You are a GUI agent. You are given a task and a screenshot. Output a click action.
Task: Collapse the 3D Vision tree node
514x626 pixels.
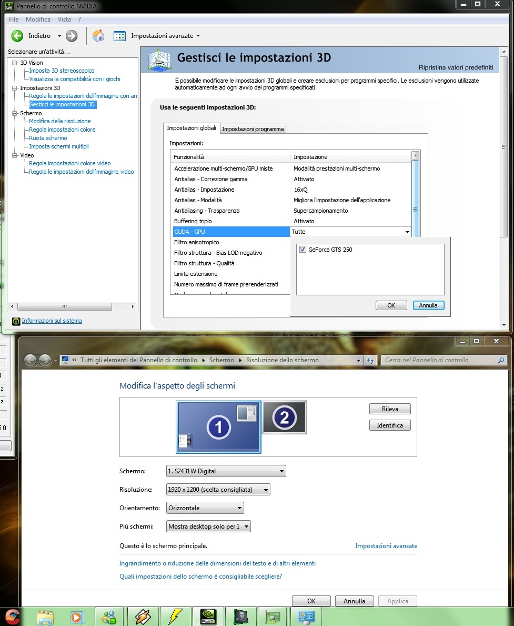pyautogui.click(x=15, y=63)
